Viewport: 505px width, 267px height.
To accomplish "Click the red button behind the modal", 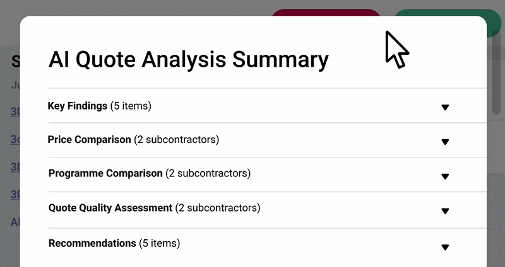I will (326, 13).
